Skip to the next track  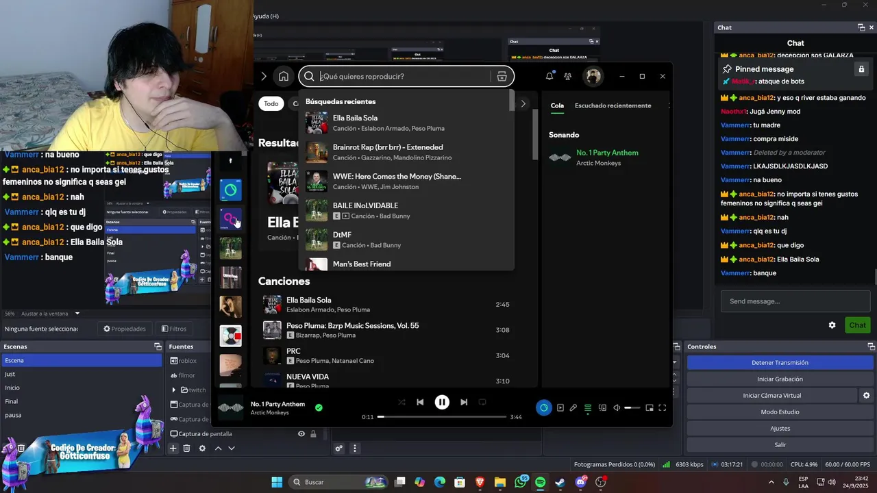tap(464, 402)
